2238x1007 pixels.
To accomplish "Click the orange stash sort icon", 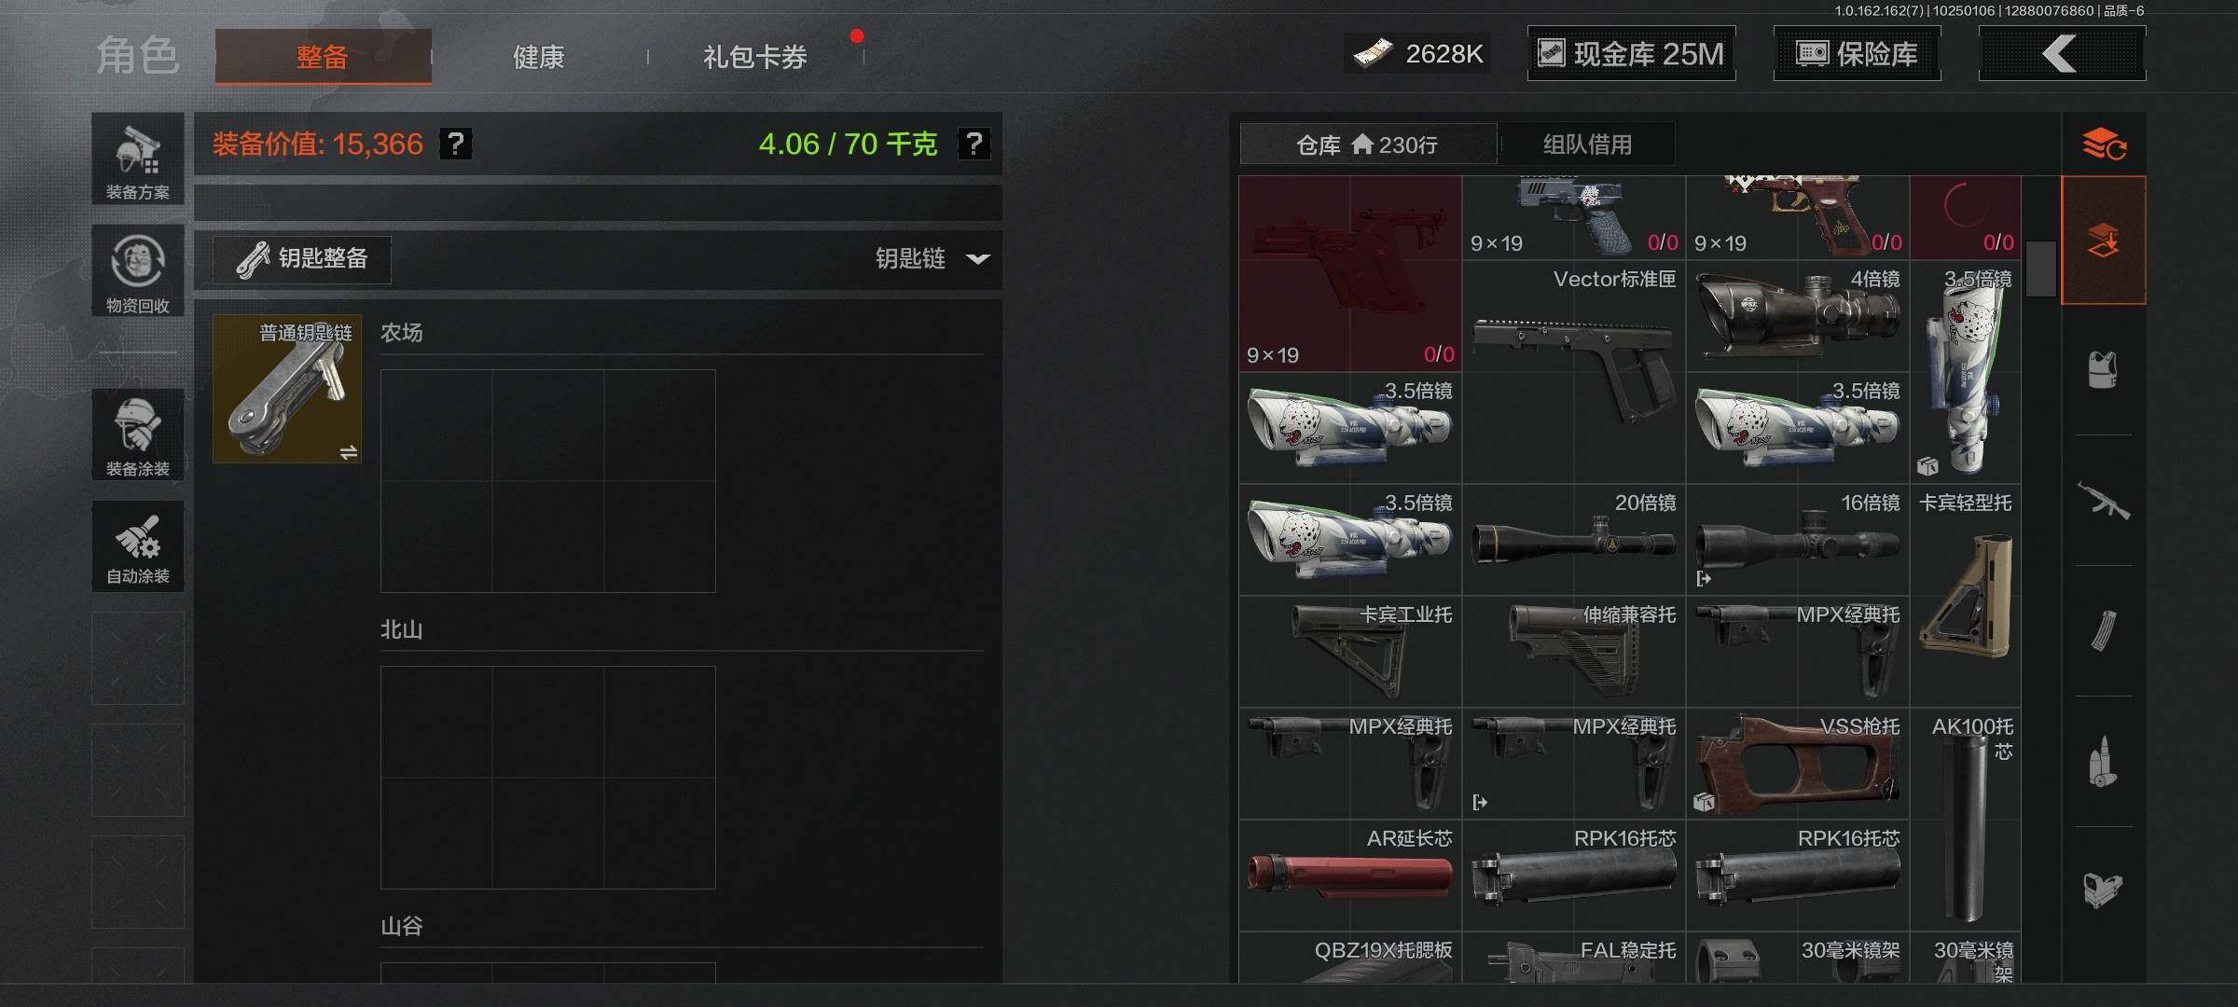I will pyautogui.click(x=2104, y=145).
